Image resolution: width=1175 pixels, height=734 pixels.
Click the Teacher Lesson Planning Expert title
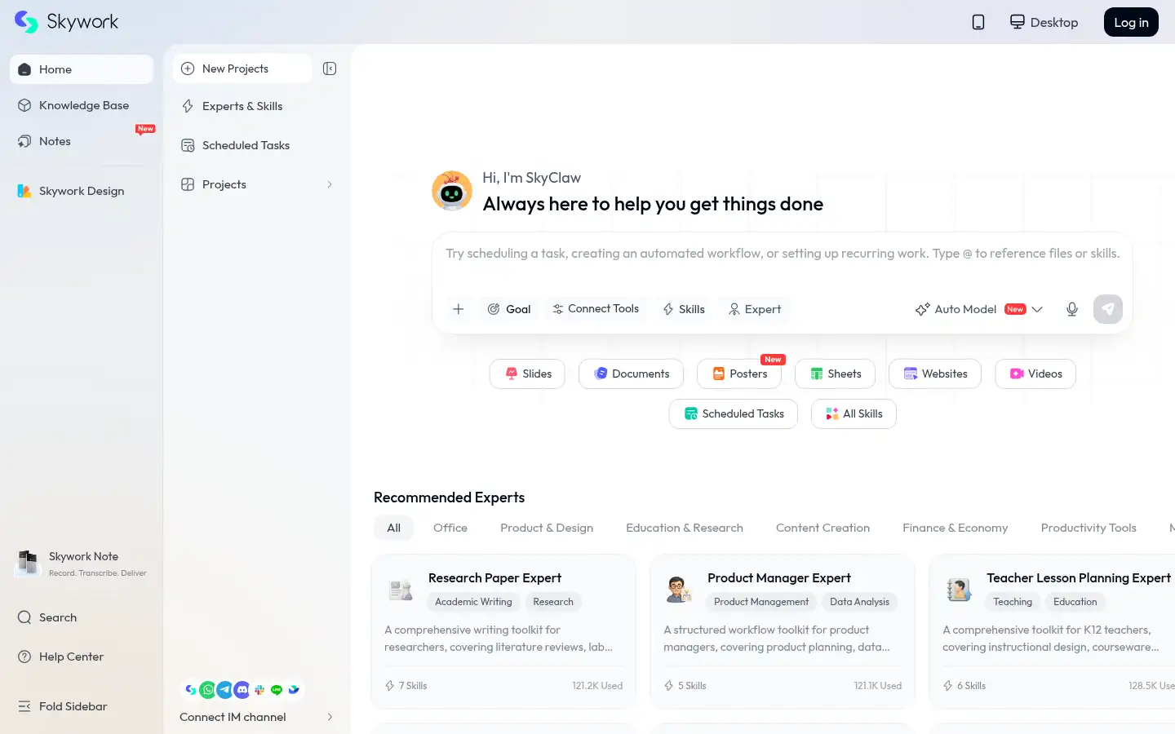(1079, 577)
